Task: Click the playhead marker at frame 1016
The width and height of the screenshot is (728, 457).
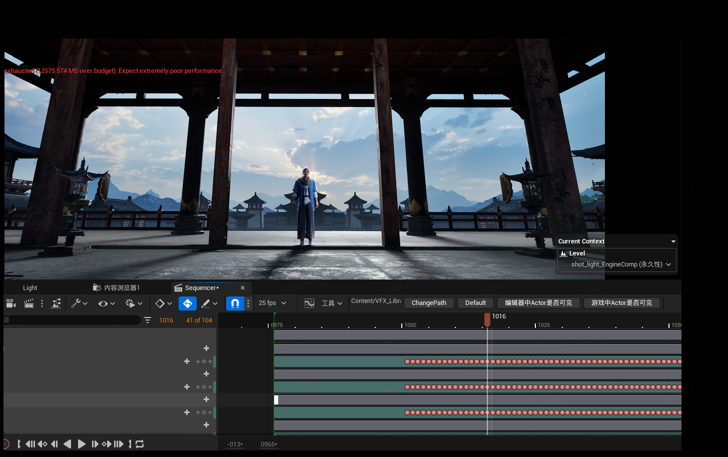Action: click(487, 319)
